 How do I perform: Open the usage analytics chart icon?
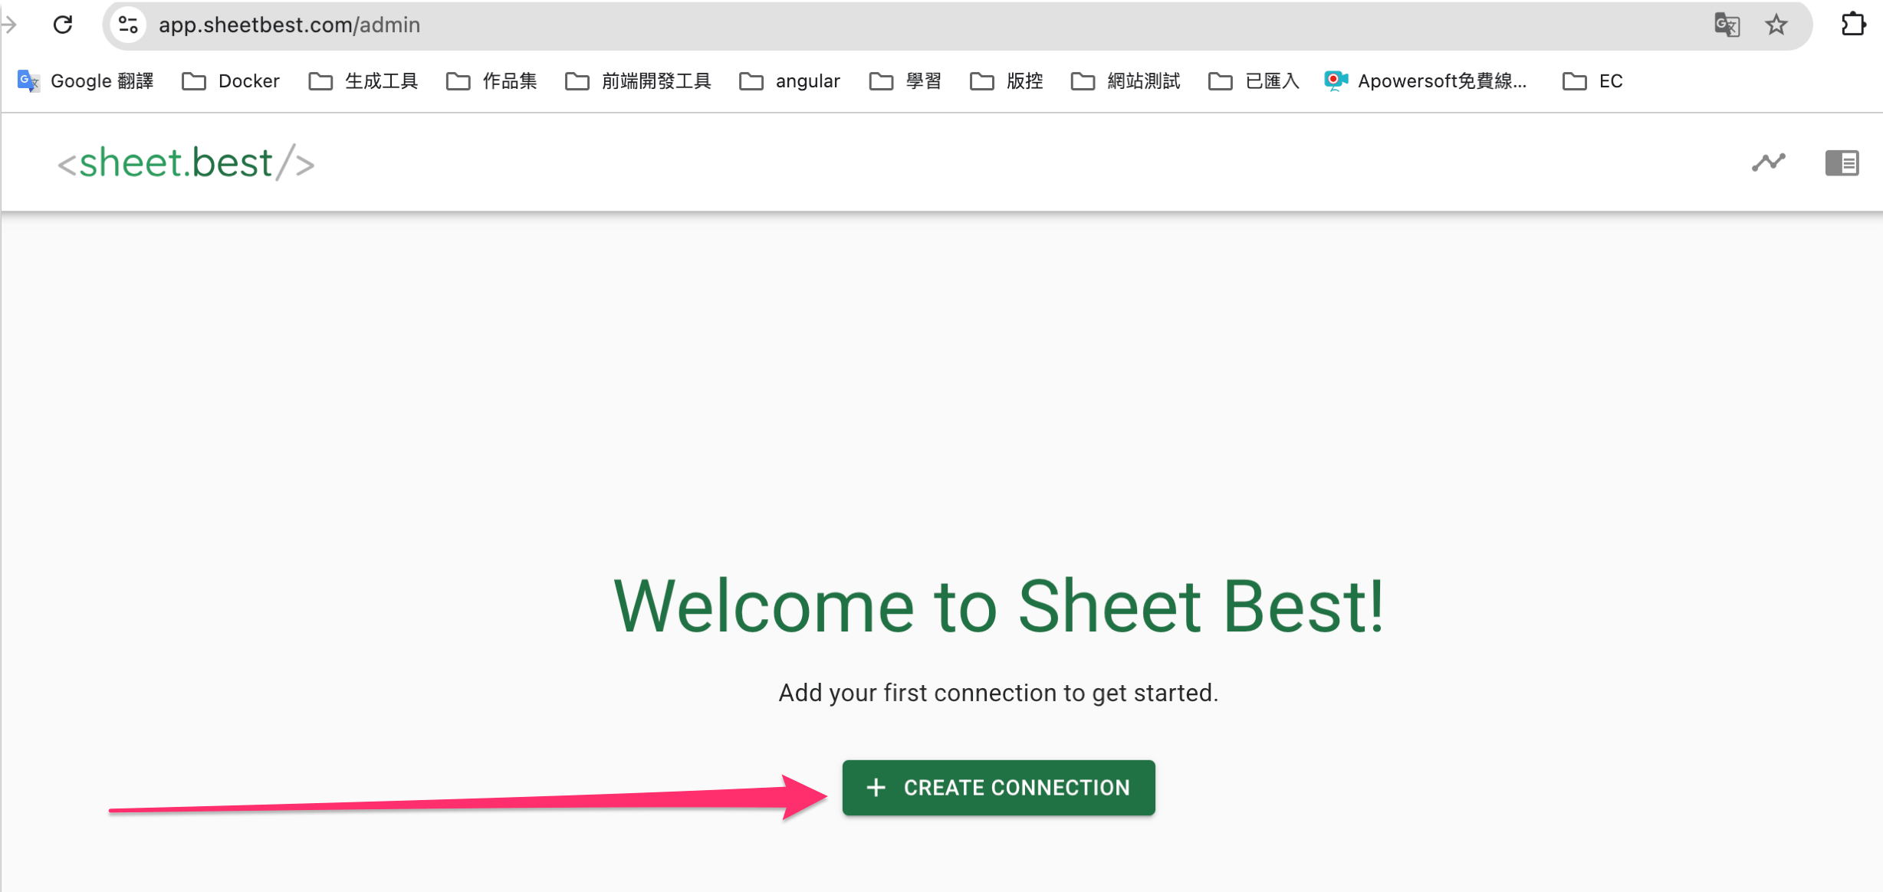1768,162
